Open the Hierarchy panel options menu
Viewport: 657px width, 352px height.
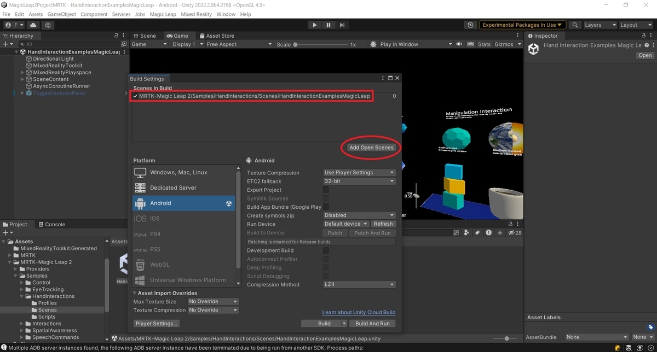coord(124,36)
